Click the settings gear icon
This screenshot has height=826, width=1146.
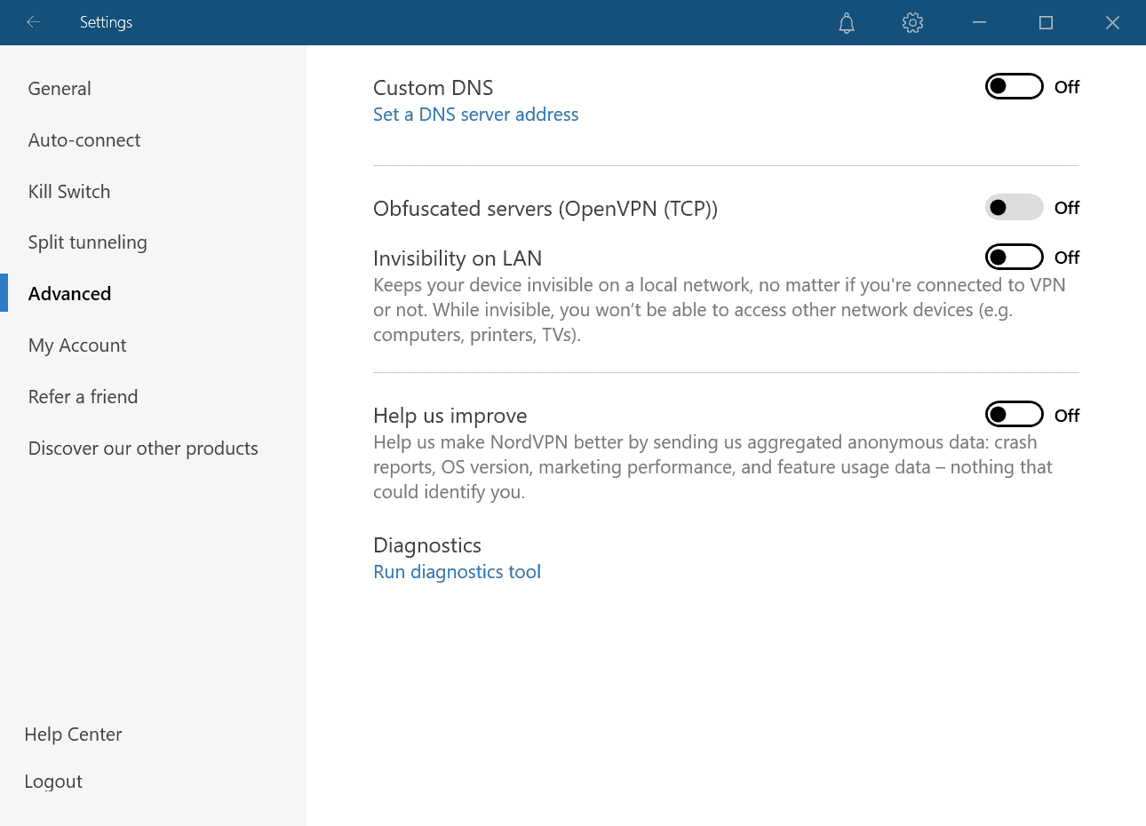pos(912,22)
